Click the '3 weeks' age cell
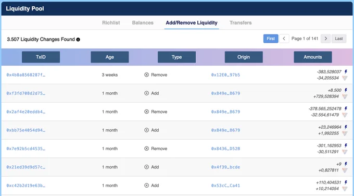Screen dimensions: 354x196 (x=110, y=75)
